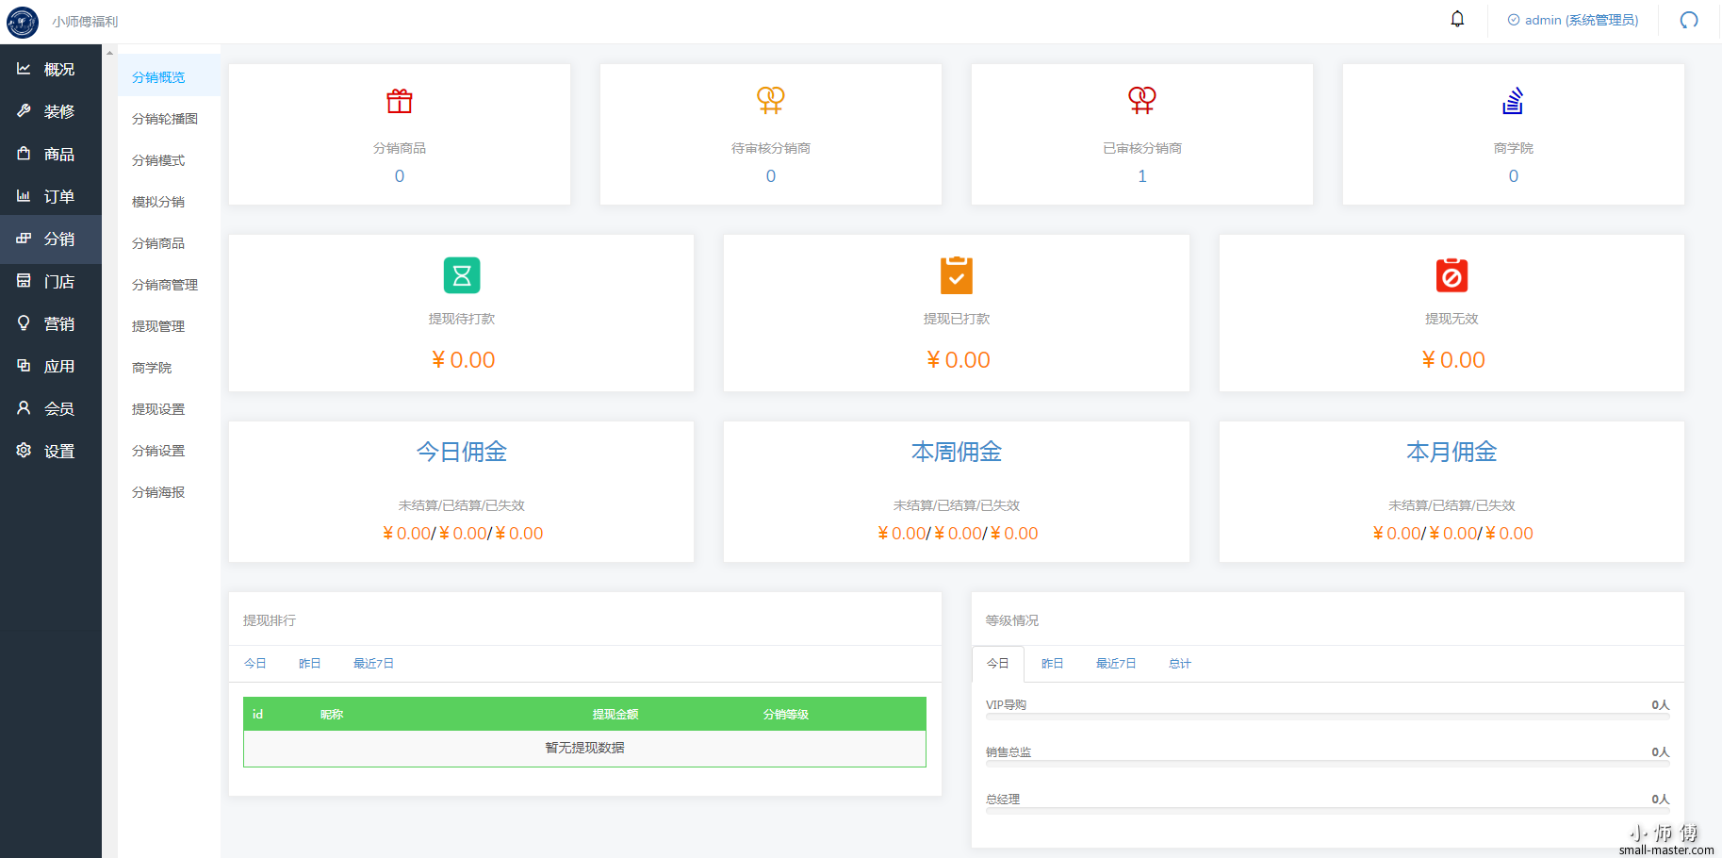
Task: Open 分销轮播图 in the submenu
Action: tap(165, 119)
